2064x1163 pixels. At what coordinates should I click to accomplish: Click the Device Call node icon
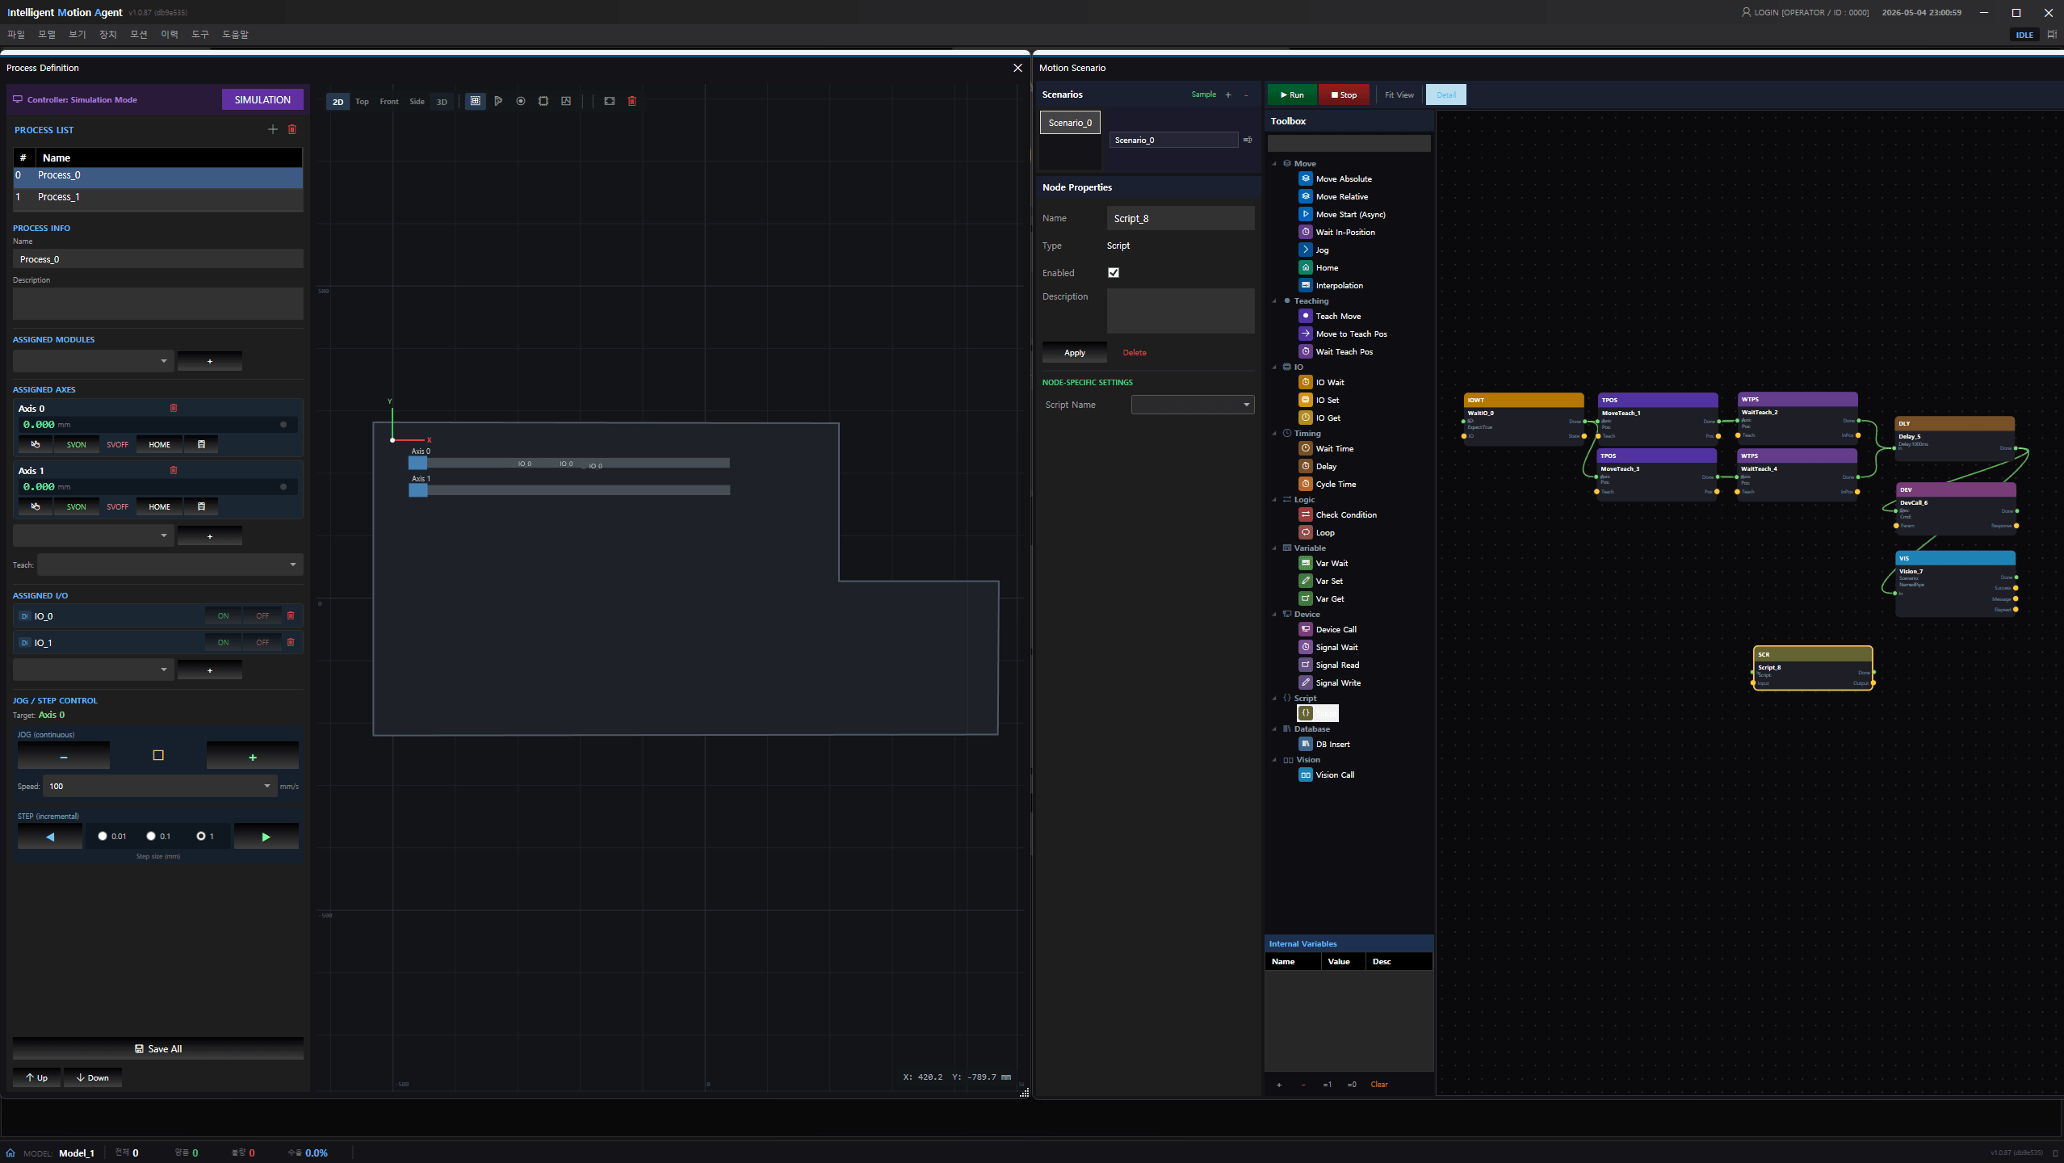(x=1306, y=629)
